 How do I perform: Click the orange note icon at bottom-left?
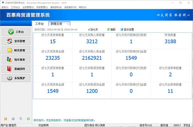(x=5, y=119)
